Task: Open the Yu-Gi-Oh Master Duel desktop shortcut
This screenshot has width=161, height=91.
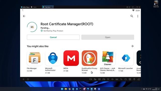Action: [x=156, y=4]
